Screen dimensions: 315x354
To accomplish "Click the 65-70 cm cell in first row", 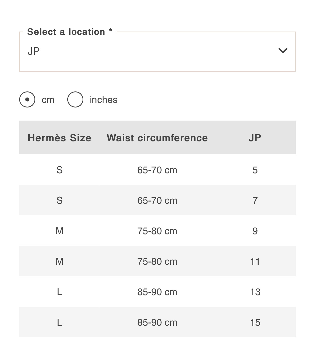I will pos(157,170).
